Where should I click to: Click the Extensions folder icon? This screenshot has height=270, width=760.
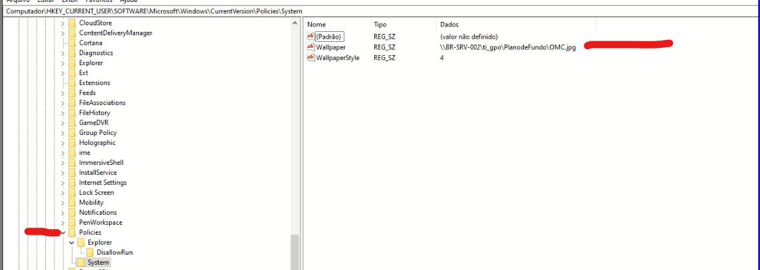(72, 82)
